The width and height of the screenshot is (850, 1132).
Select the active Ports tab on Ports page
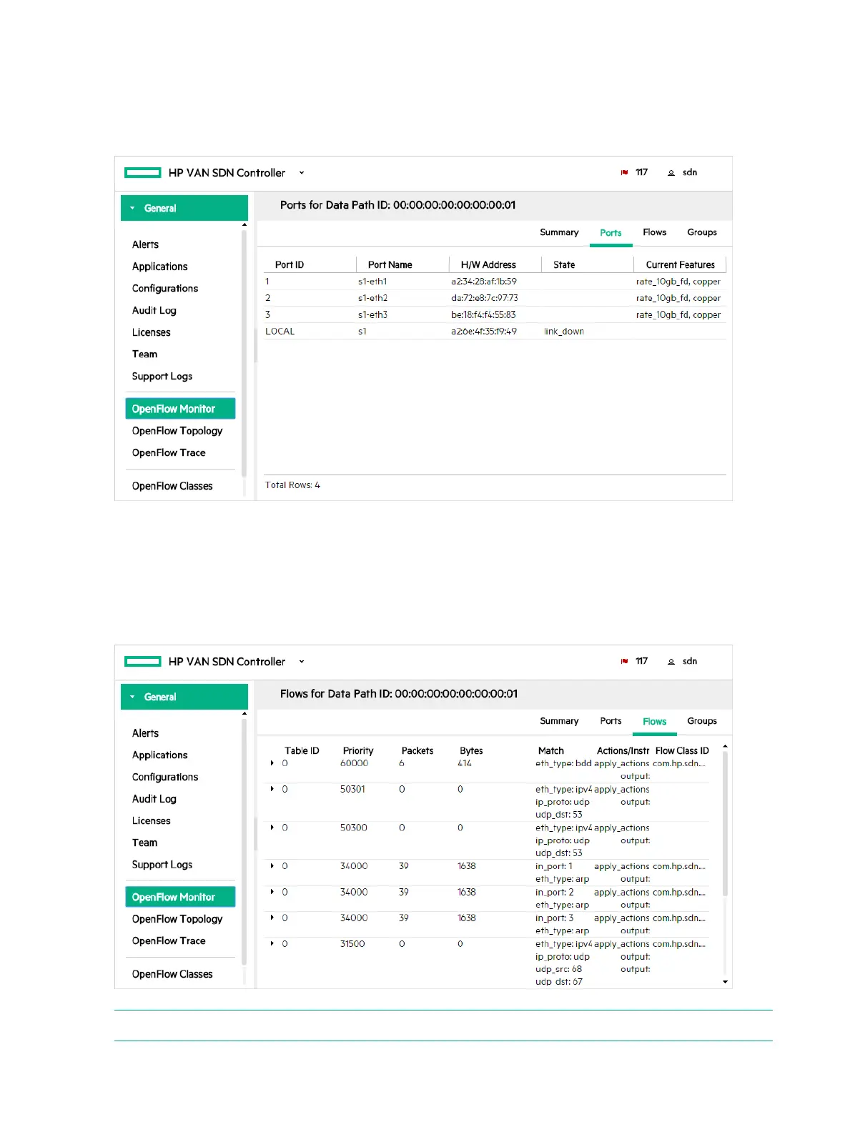[611, 233]
